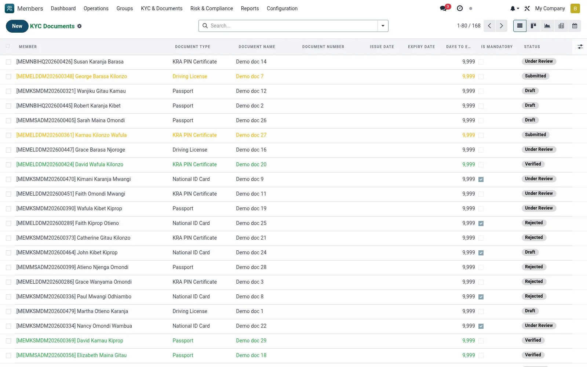Switch to pivot table view
587x367 pixels.
[561, 26]
